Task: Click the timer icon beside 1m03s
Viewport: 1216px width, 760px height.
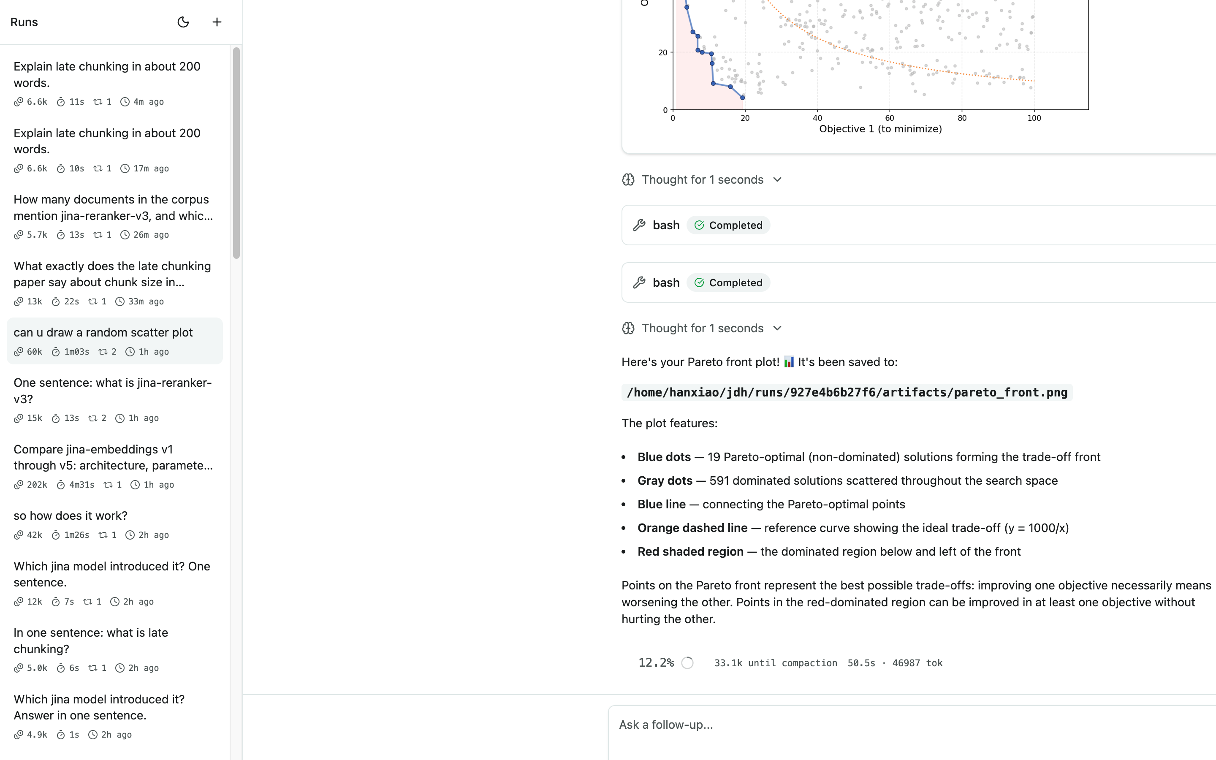Action: point(56,352)
